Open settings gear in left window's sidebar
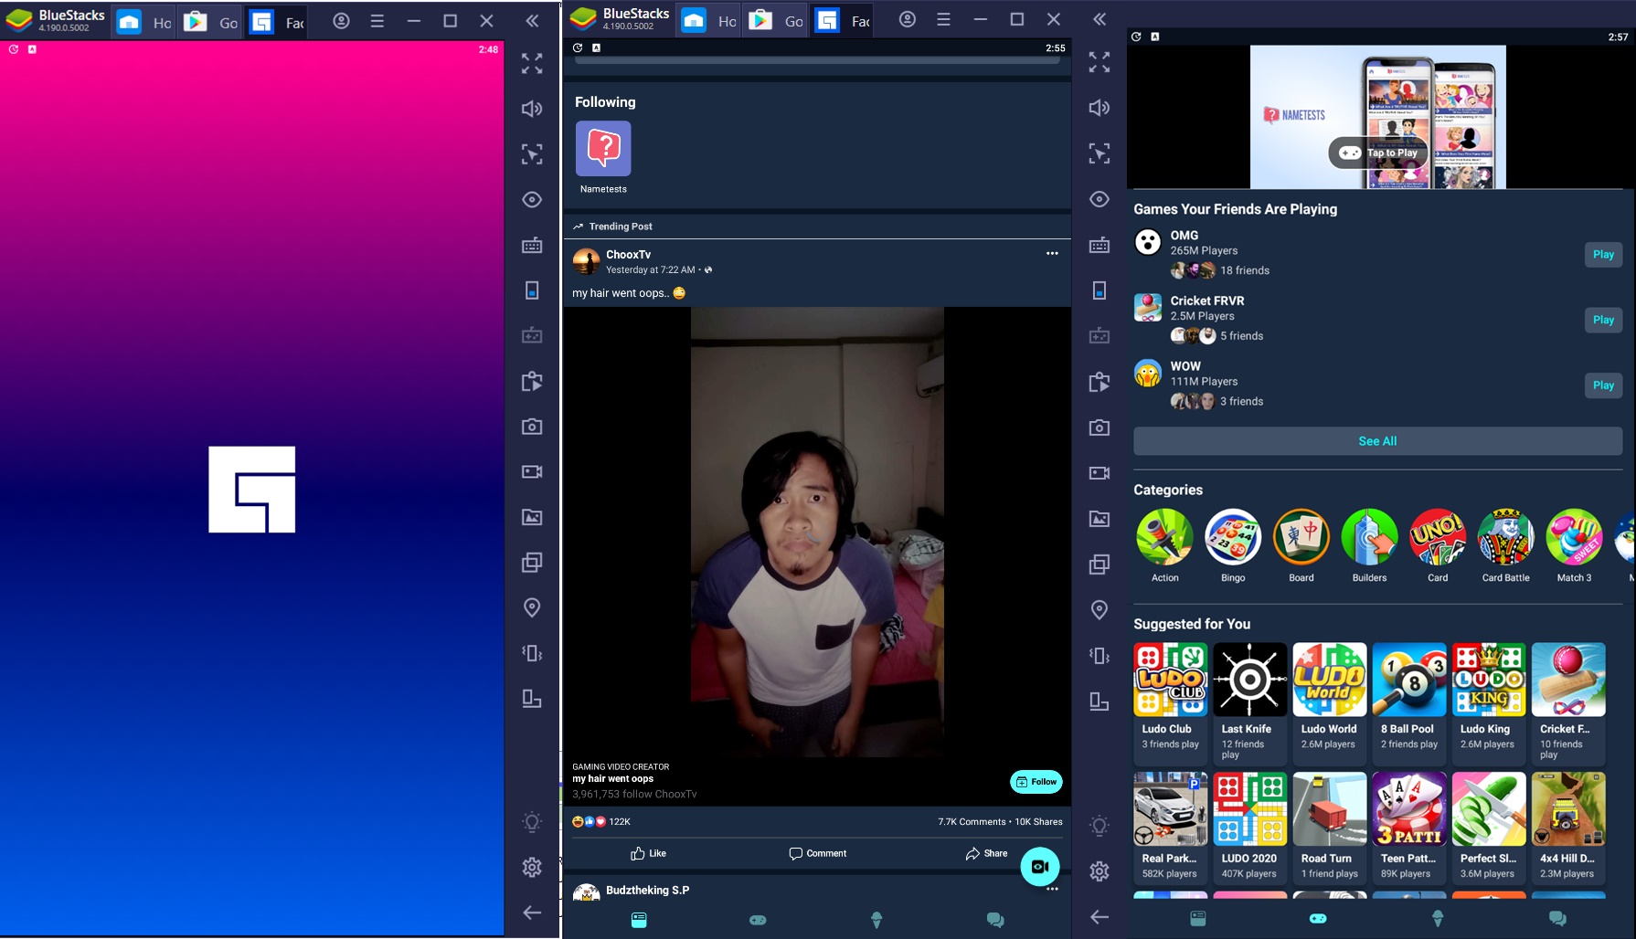This screenshot has height=939, width=1636. 532,867
